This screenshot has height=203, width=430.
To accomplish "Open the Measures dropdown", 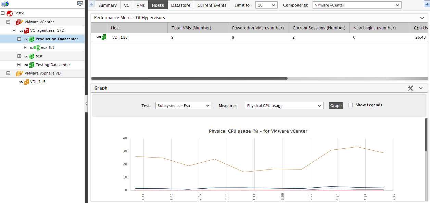I will point(284,106).
